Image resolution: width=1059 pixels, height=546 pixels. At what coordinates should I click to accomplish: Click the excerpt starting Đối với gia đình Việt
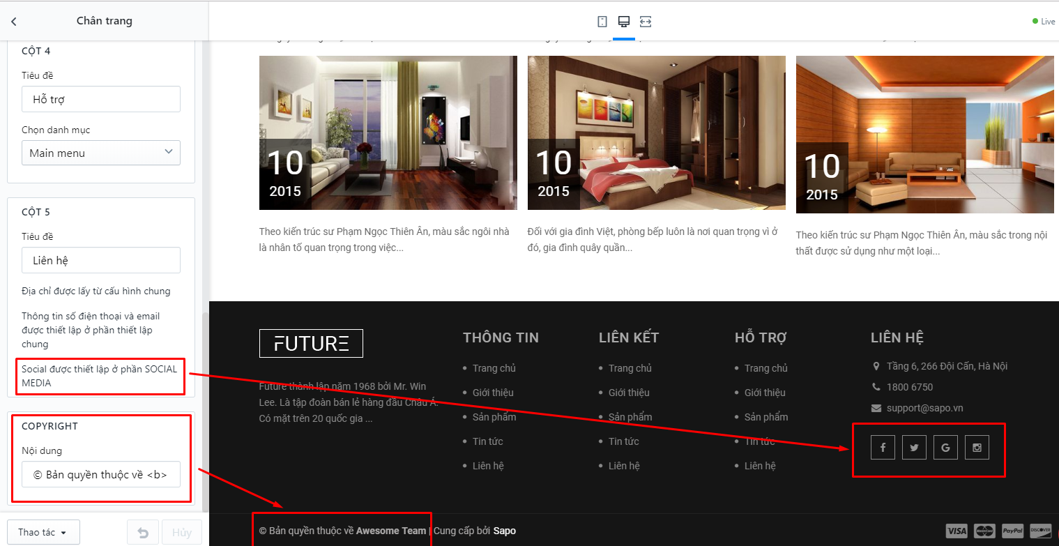point(653,239)
